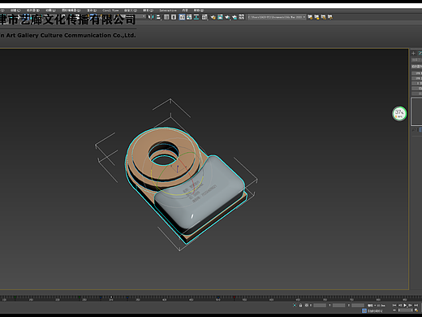422x317 pixels.
Task: Toggle the highlighted Ribbon button
Action: (x=182, y=17)
